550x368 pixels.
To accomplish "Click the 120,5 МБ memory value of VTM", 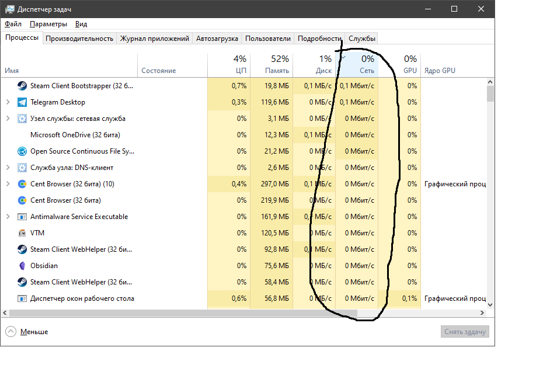I will [x=274, y=233].
